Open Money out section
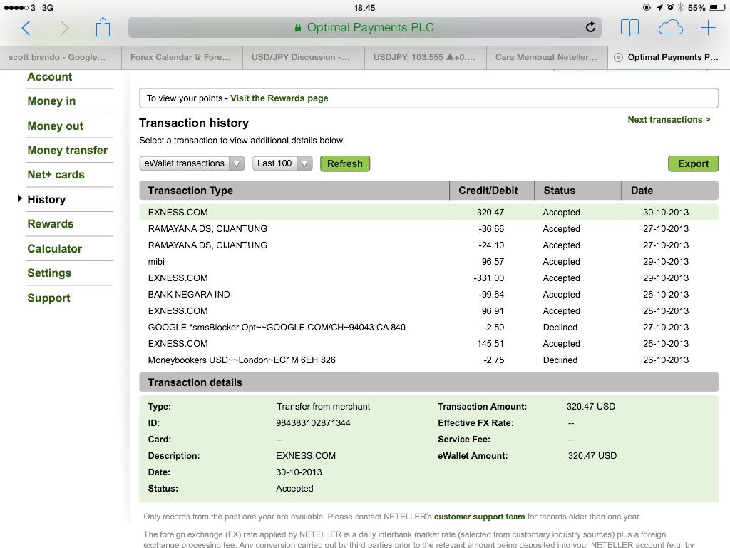The image size is (730, 548). tap(55, 126)
